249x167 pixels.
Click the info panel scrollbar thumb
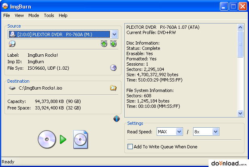tap(240, 44)
